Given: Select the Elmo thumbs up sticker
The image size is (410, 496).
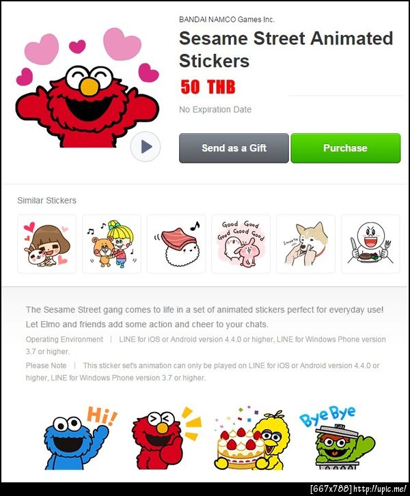Looking at the screenshot, I should click(166, 438).
